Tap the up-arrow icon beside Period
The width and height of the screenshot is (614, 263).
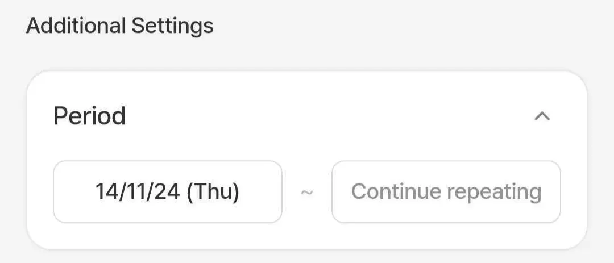(542, 116)
